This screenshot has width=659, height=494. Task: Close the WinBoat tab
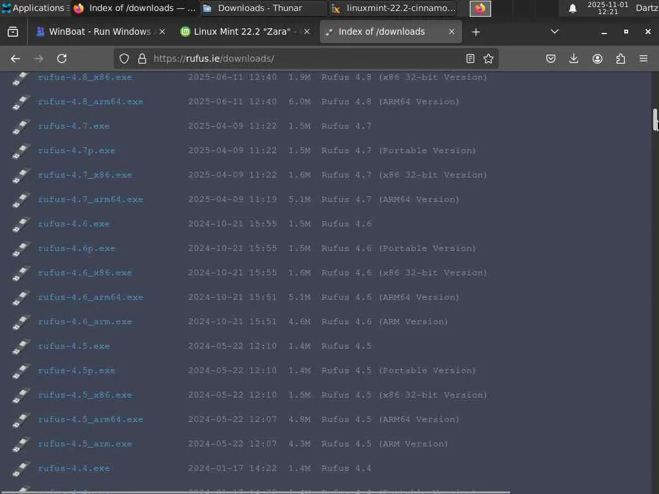pos(162,32)
